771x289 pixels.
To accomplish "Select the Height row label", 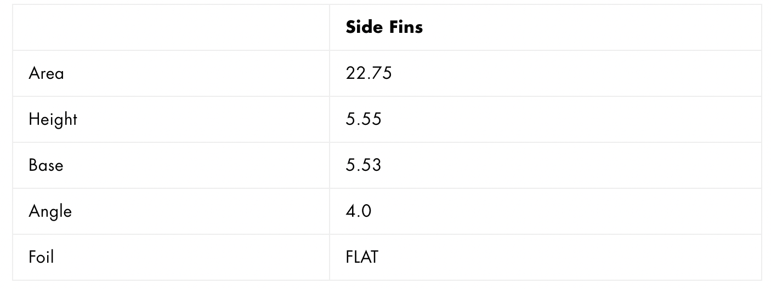I will click(53, 119).
